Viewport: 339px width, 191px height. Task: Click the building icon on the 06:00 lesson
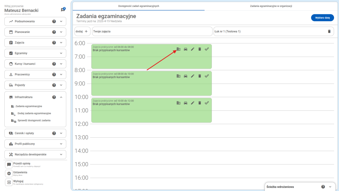[178, 49]
